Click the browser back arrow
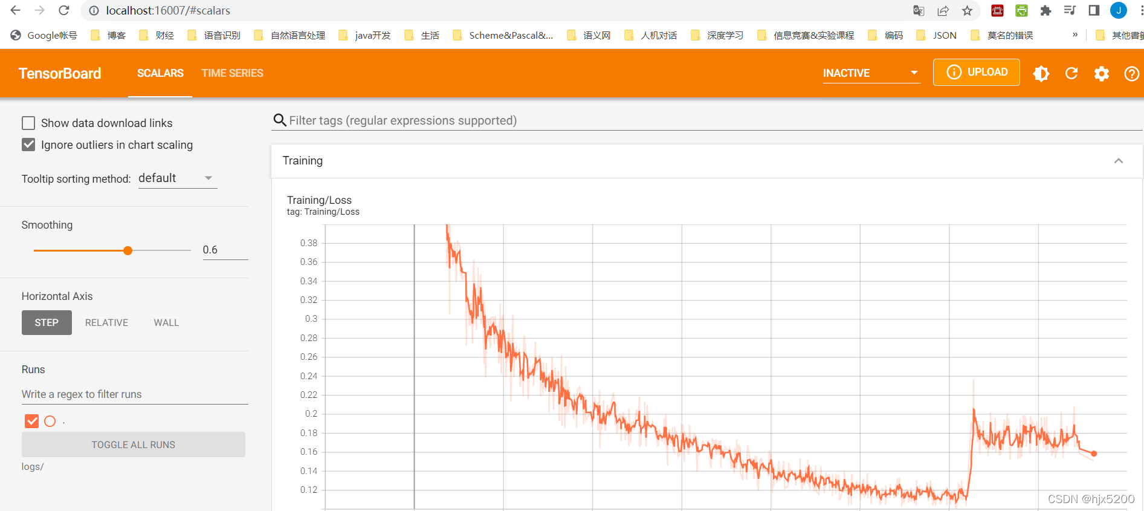The image size is (1144, 511). pyautogui.click(x=16, y=10)
